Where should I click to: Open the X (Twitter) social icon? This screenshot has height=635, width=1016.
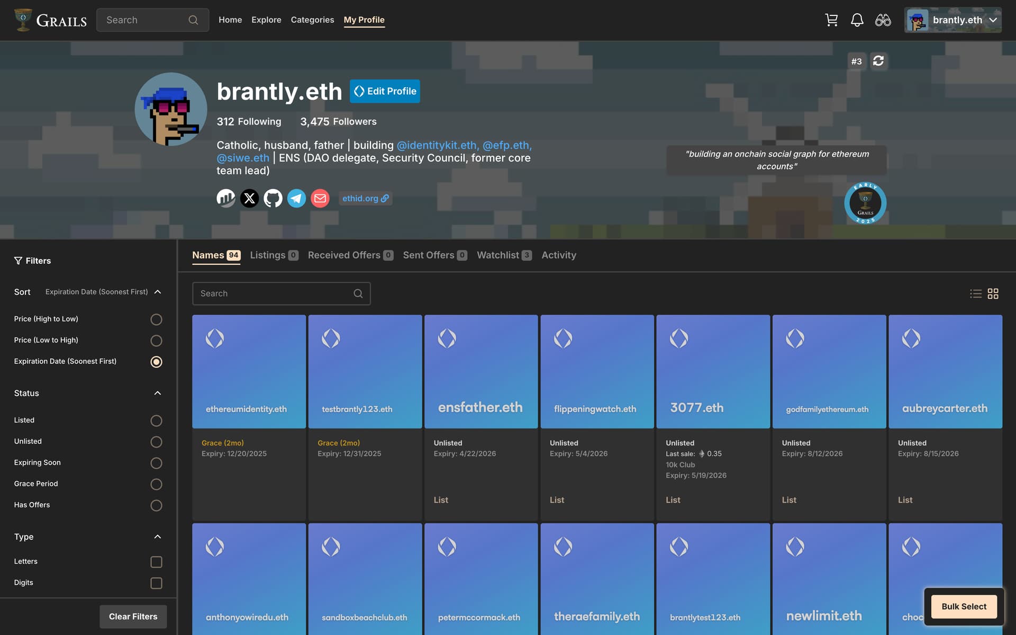click(x=249, y=198)
